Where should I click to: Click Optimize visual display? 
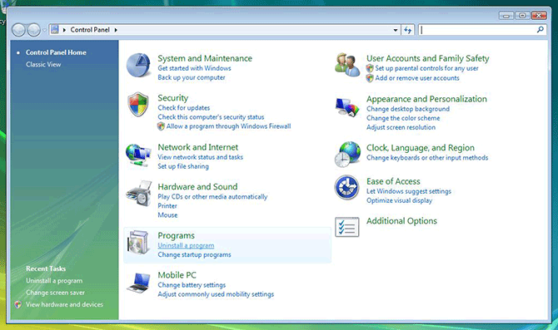pos(399,200)
